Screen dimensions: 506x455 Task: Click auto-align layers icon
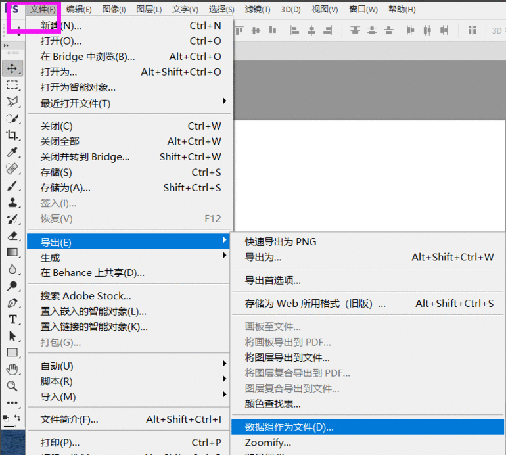pyautogui.click(x=472, y=30)
